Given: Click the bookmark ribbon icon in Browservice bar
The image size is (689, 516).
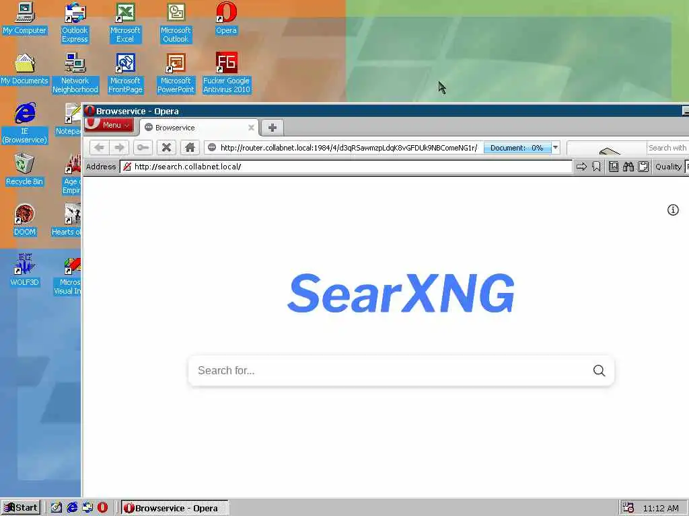Looking at the screenshot, I should [596, 167].
